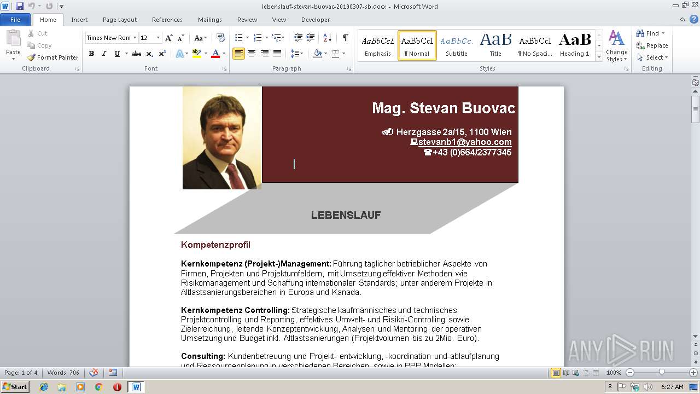Apply subscript formatting
This screenshot has height=394, width=700.
(x=150, y=54)
